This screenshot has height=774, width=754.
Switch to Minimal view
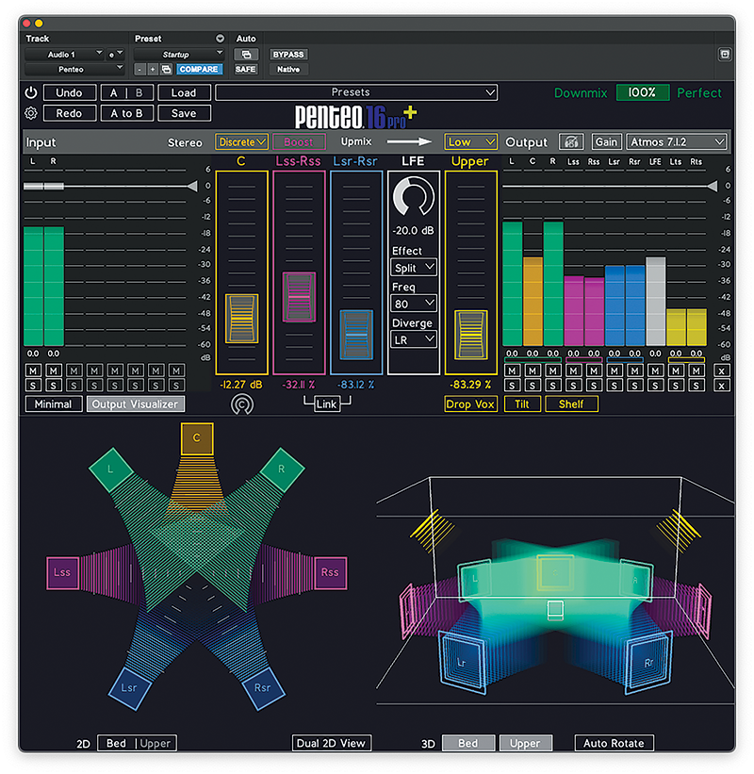[x=54, y=404]
